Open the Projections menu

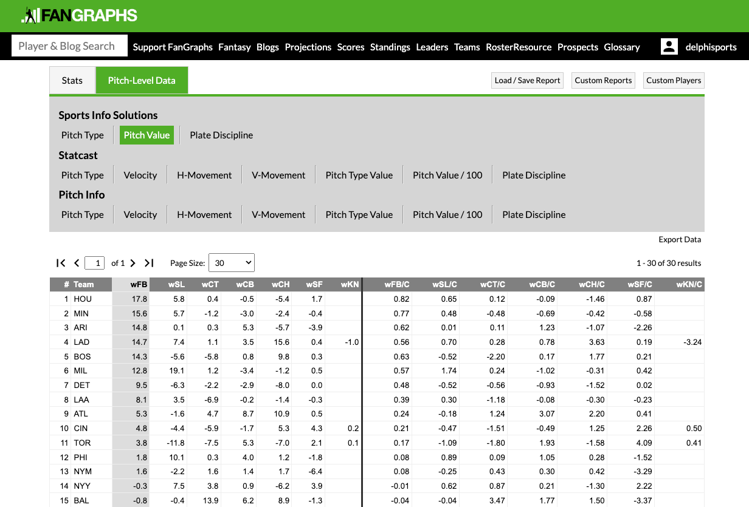[308, 47]
